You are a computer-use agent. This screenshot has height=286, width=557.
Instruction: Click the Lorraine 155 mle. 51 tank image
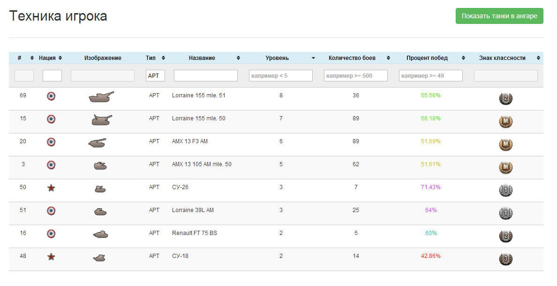pos(101,97)
